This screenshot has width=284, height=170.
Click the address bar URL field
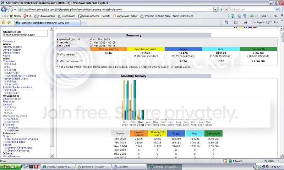[x=116, y=10]
